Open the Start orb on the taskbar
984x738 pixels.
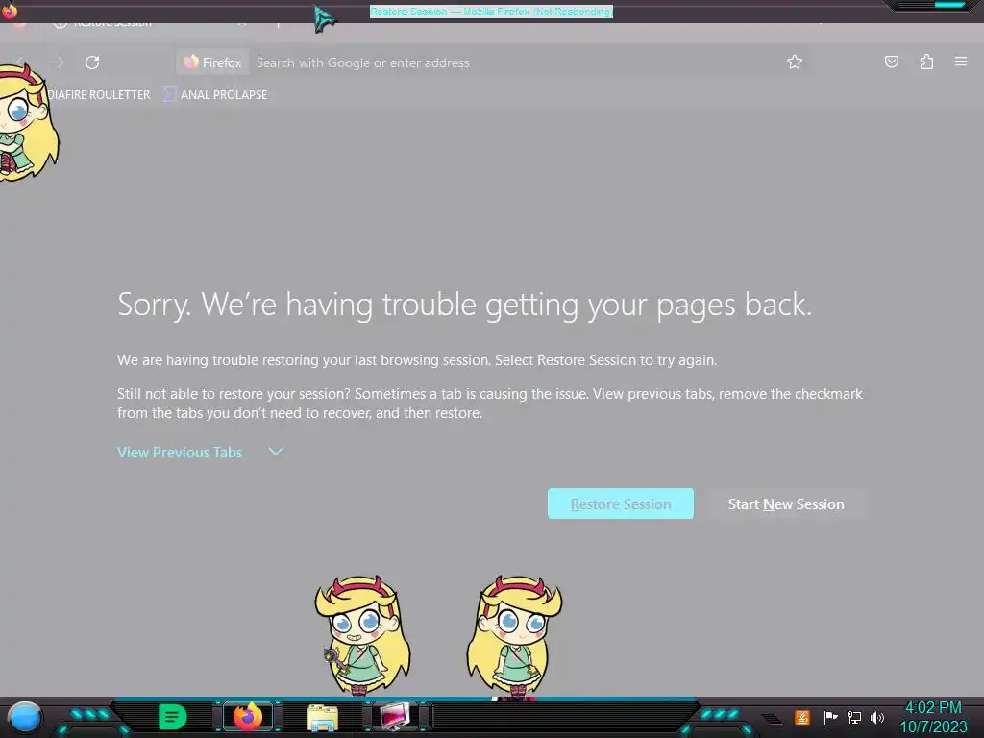25,717
